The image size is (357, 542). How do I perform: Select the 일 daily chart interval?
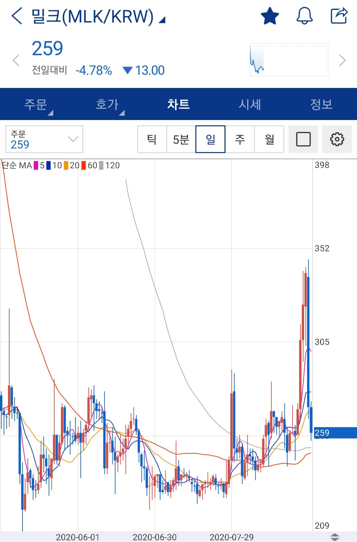(211, 139)
